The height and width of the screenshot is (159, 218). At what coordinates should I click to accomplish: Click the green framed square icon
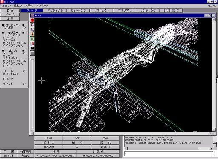tap(32, 39)
